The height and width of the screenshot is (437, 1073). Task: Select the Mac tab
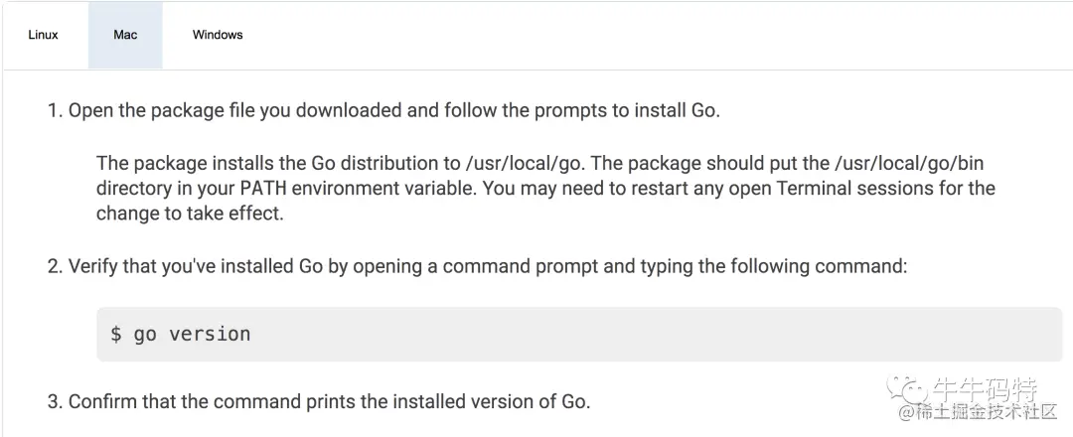coord(125,35)
